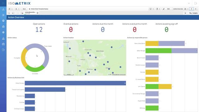Image resolution: width=199 pixels, height=112 pixels.
Task: Click the Global Sales Template Deploy app title
Action: [x=39, y=9]
